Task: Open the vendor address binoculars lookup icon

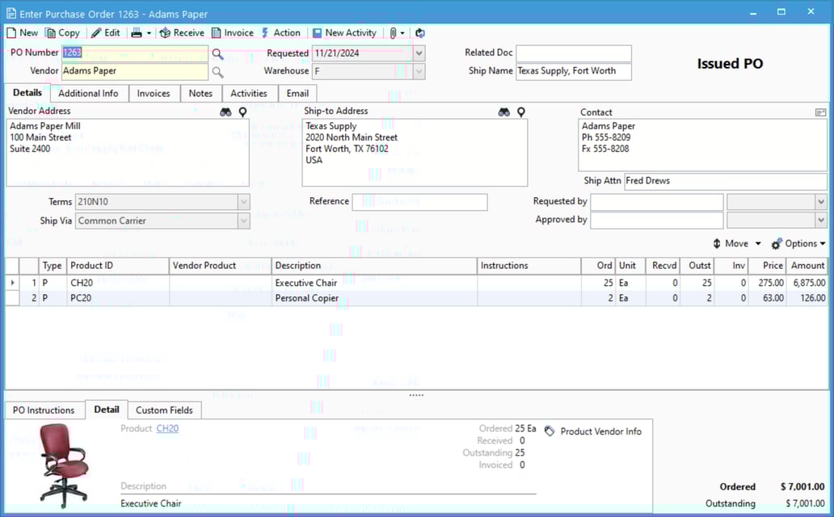Action: point(225,111)
